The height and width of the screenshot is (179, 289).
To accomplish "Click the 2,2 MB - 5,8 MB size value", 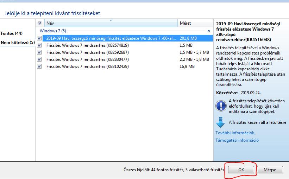I will point(194,59).
